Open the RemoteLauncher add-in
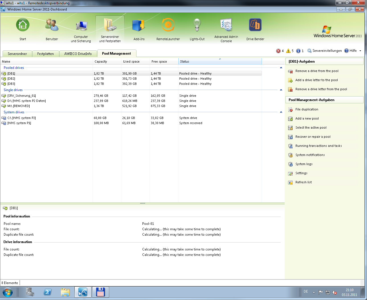This screenshot has height=300, width=367. (x=168, y=25)
